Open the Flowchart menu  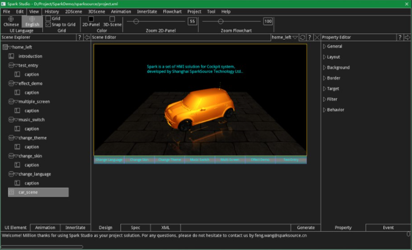[x=172, y=11]
